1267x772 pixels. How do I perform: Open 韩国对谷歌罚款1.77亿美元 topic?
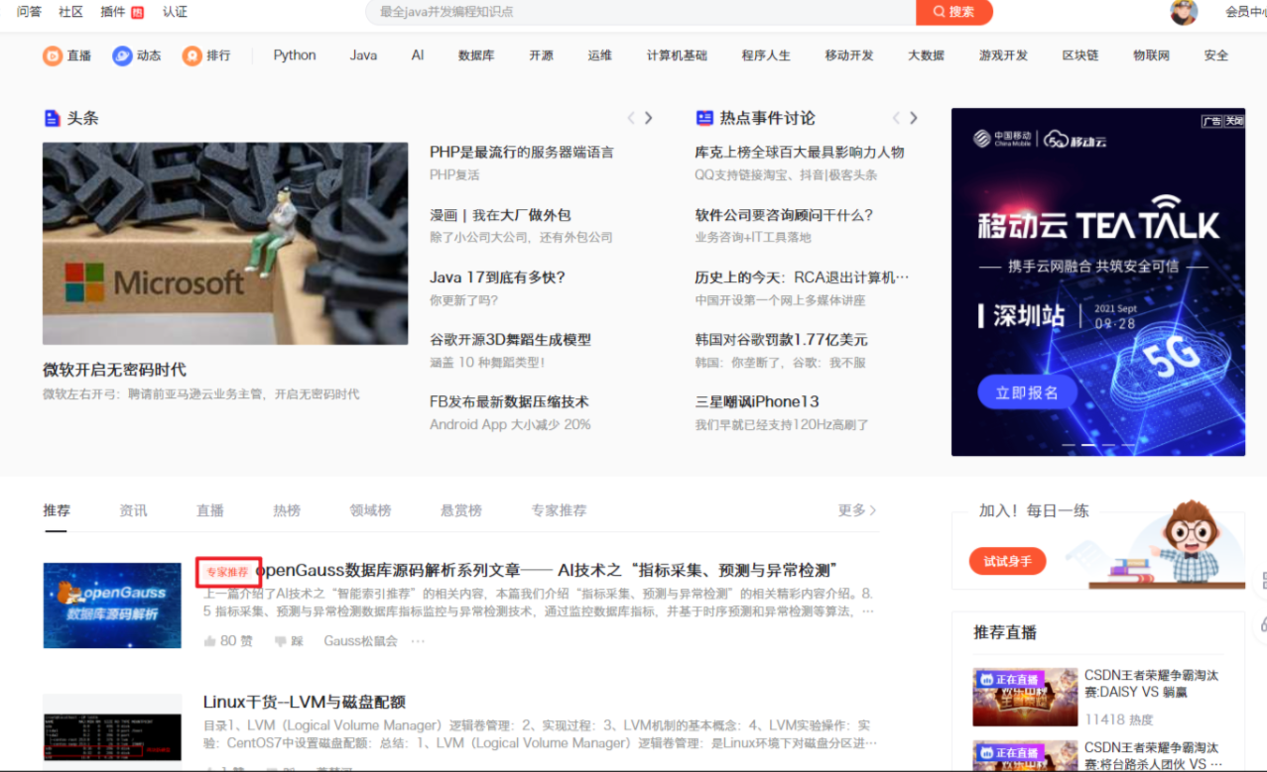(781, 340)
